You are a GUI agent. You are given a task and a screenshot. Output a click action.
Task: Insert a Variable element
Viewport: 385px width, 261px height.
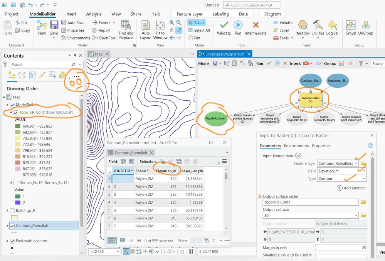[x=283, y=23]
